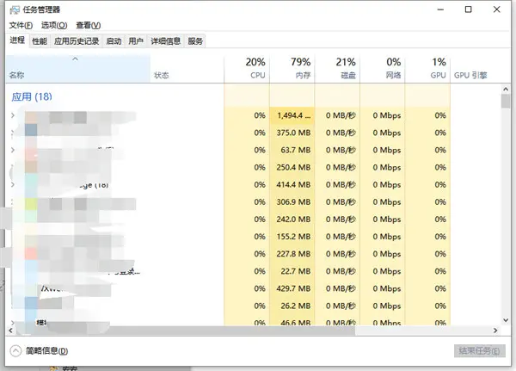
Task: Expand the process row using 63.7 MB memory
Action: [x=12, y=150]
